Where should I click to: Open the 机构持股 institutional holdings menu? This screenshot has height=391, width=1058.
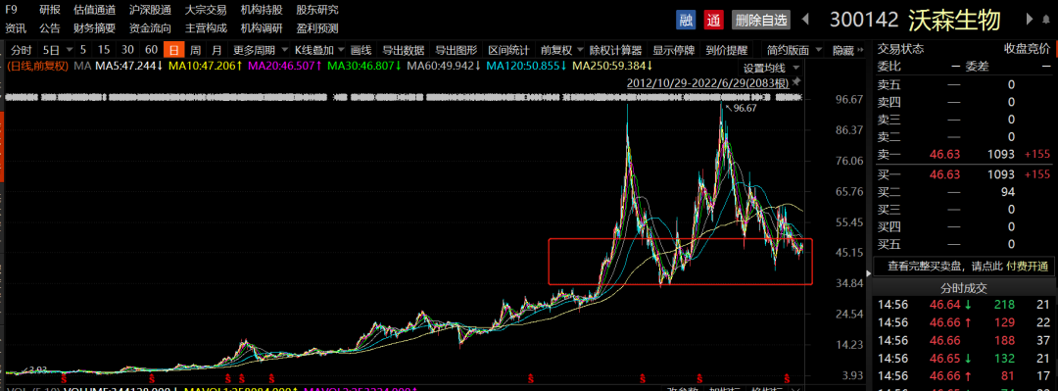tap(262, 10)
